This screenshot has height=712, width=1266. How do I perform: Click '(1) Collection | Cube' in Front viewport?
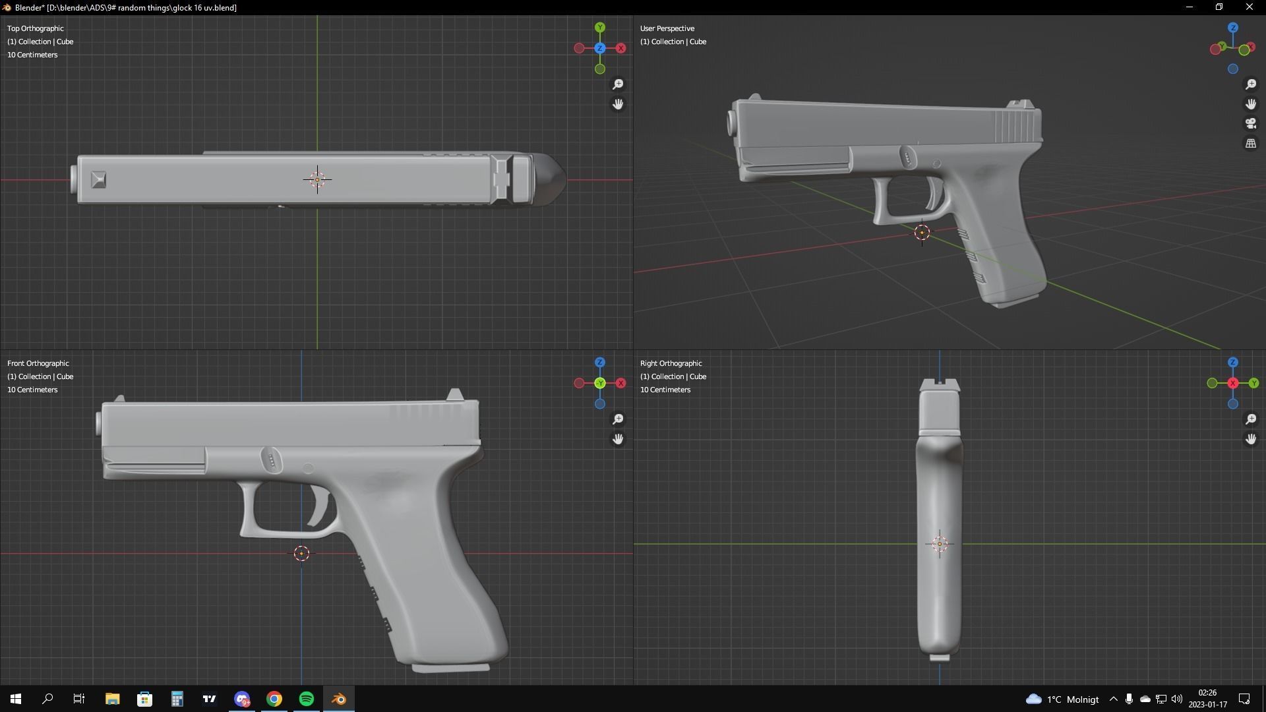point(40,376)
